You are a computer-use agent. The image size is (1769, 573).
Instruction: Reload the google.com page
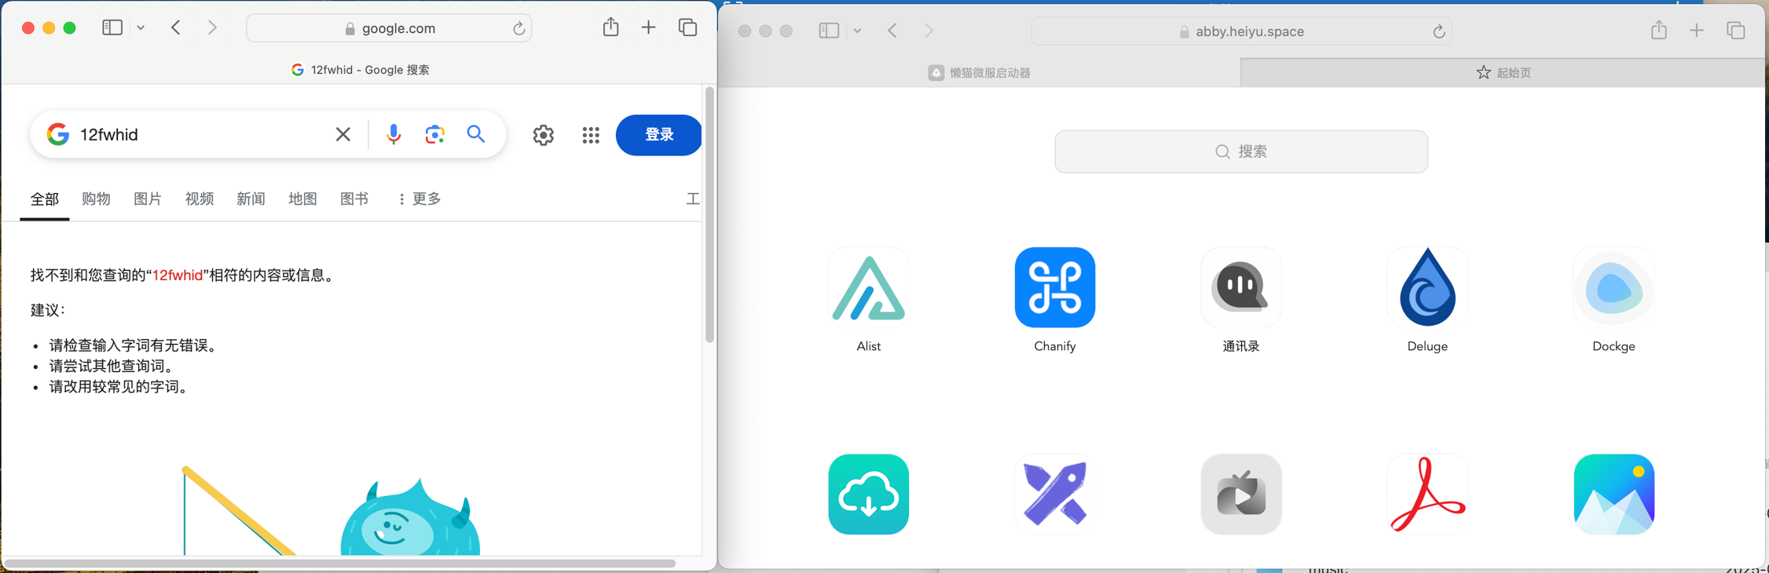518,28
